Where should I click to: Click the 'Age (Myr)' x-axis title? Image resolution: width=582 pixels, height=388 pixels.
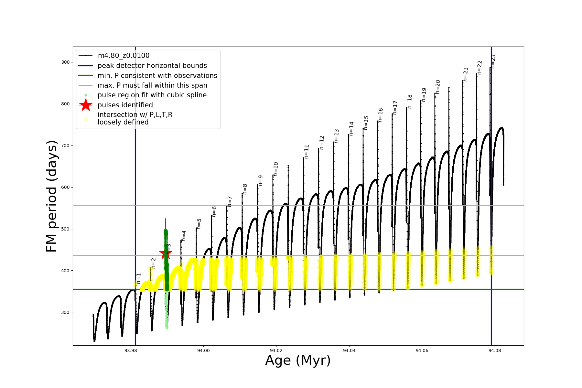click(298, 360)
